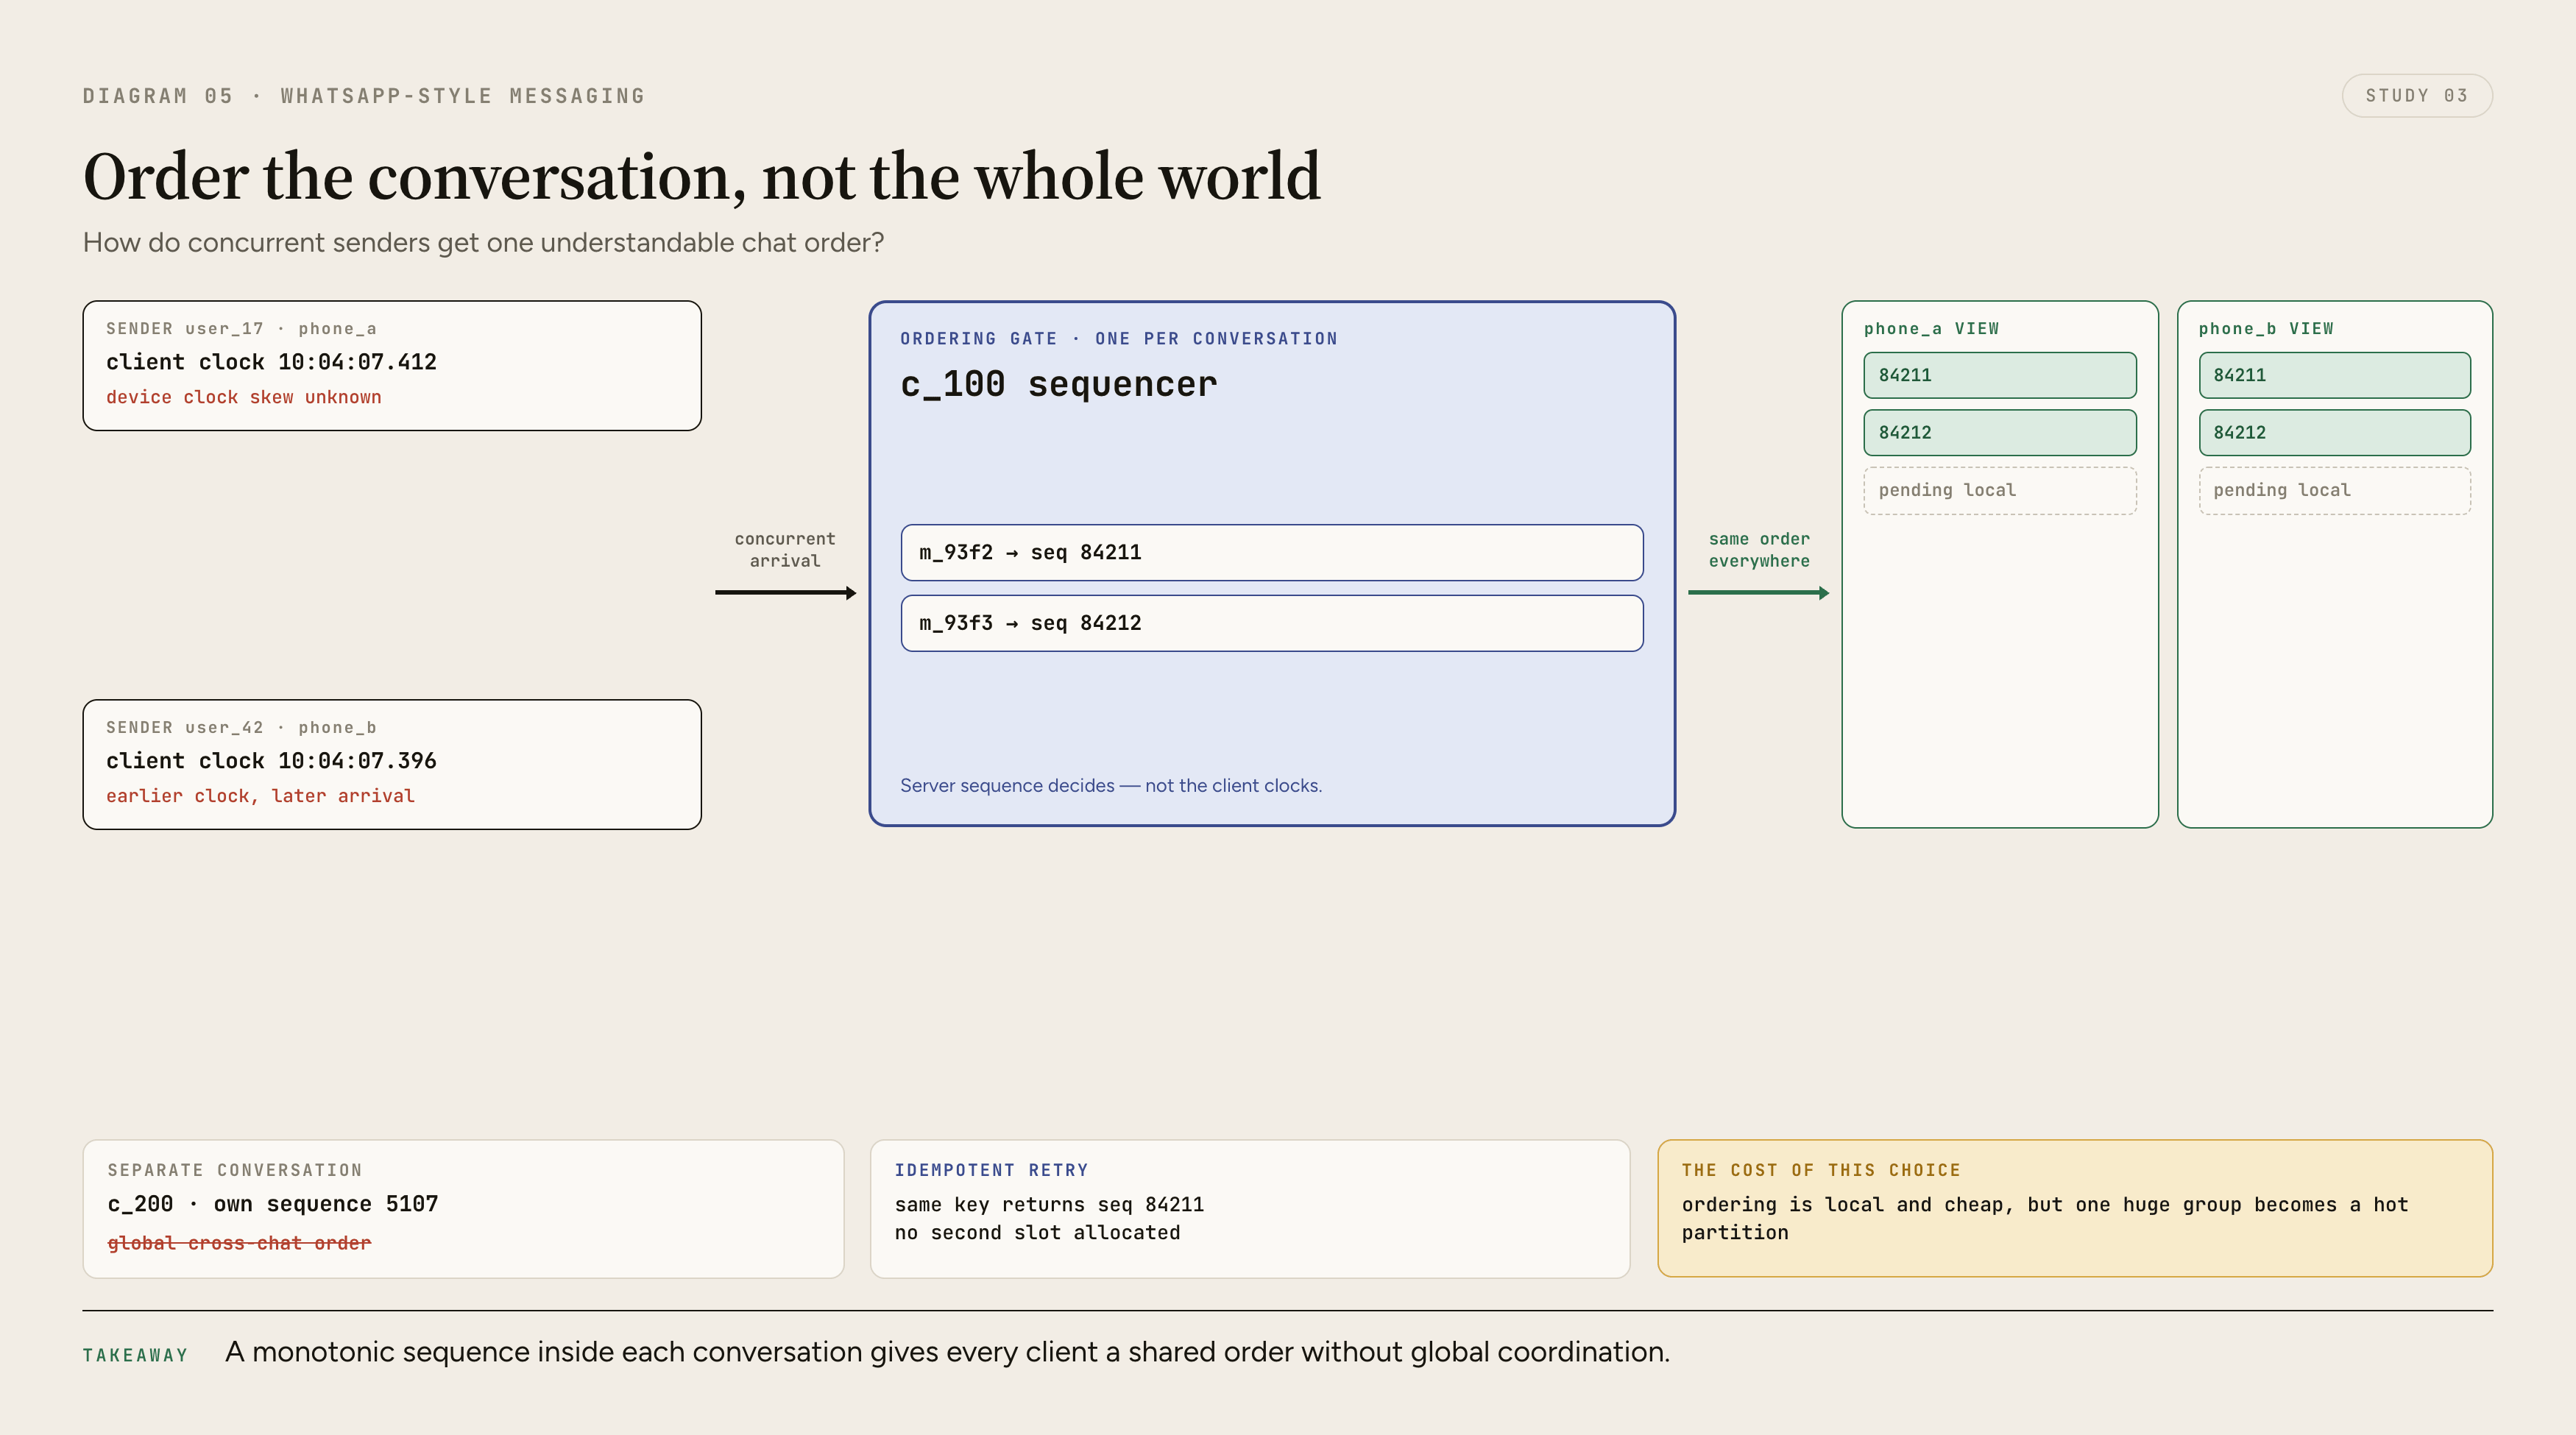
Task: Click ORDERING GATE · ONE PER CONVERSATION label
Action: coord(1118,338)
